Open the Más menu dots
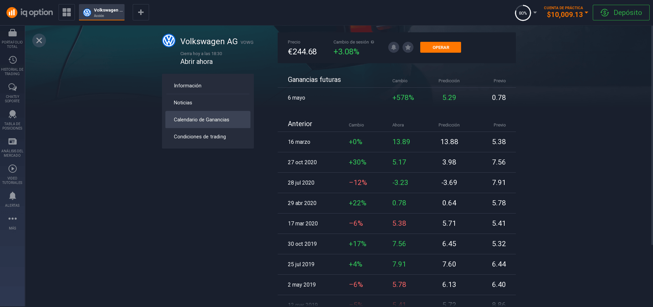The image size is (653, 307). click(x=12, y=219)
